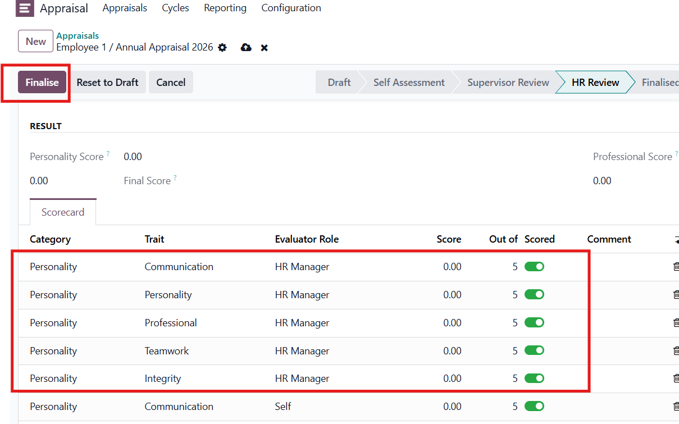Image resolution: width=679 pixels, height=424 pixels.
Task: Delete the Personality HR Manager trait row
Action: click(676, 295)
